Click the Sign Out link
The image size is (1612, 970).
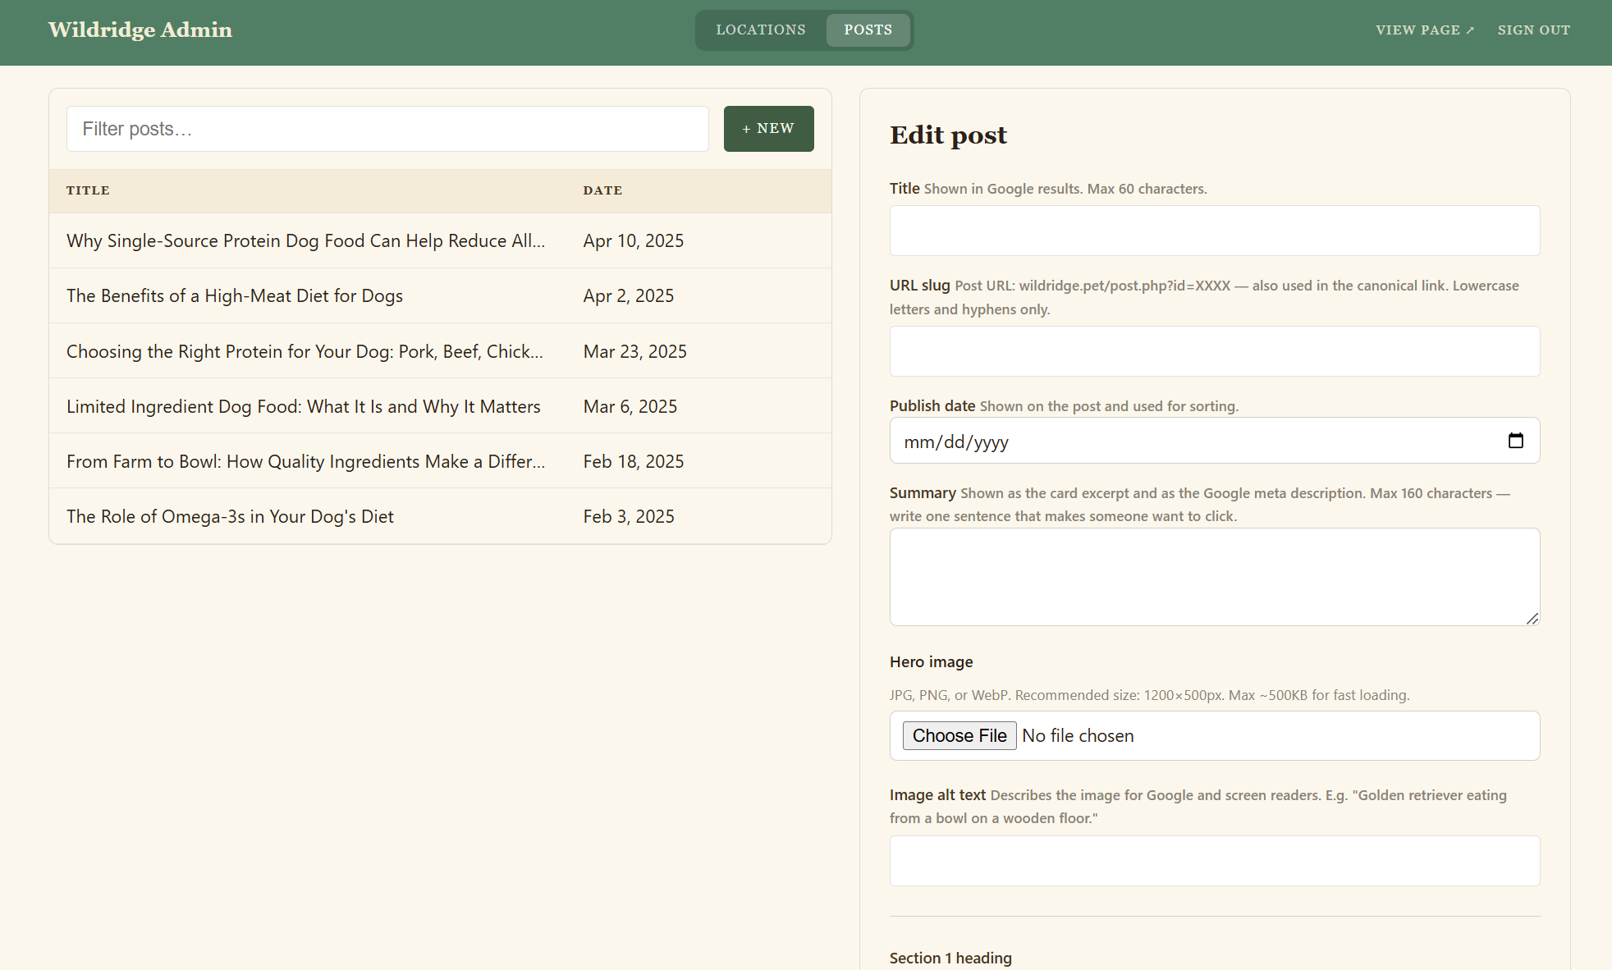click(x=1533, y=30)
